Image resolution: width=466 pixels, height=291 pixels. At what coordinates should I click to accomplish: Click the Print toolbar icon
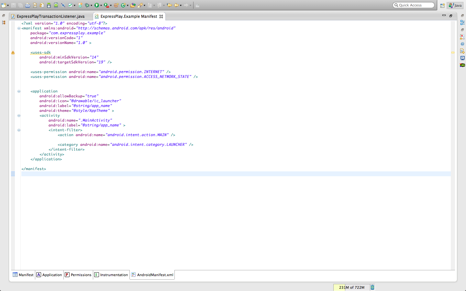point(28,5)
